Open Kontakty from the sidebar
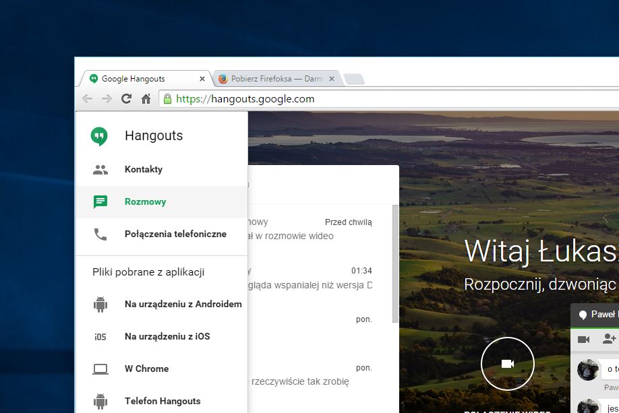619x413 pixels. coord(162,170)
